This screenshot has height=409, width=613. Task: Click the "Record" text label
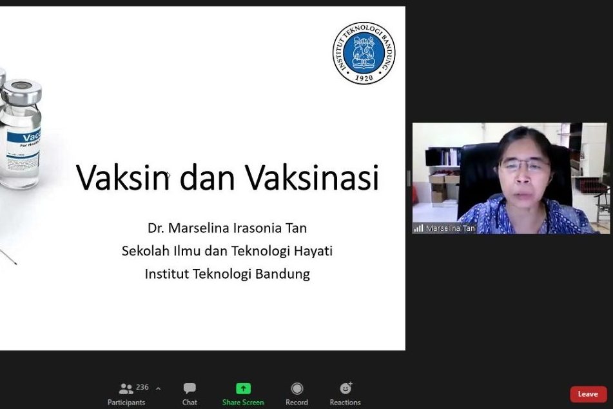click(297, 403)
